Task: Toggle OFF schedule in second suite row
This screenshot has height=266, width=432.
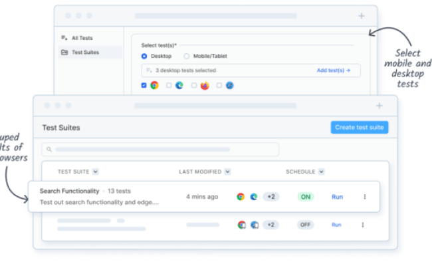Action: click(x=305, y=225)
